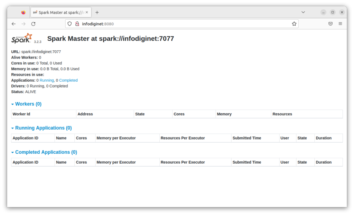
Task: Collapse the Workers (0) section
Action: click(26, 104)
